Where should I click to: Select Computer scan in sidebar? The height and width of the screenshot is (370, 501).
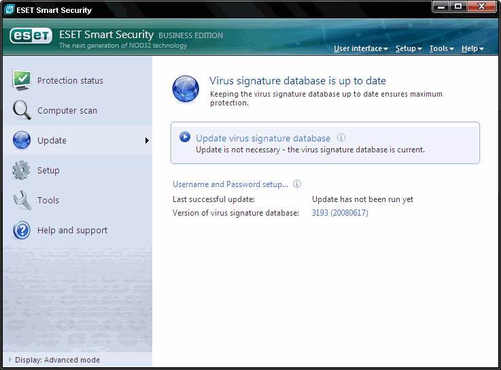tap(67, 111)
